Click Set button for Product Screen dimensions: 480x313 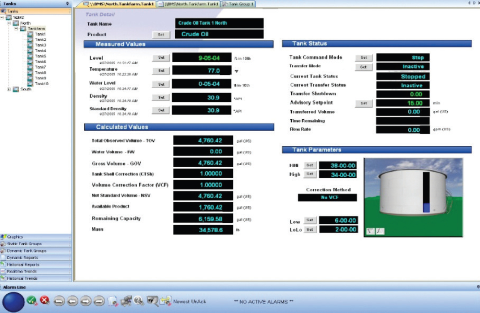(x=161, y=35)
